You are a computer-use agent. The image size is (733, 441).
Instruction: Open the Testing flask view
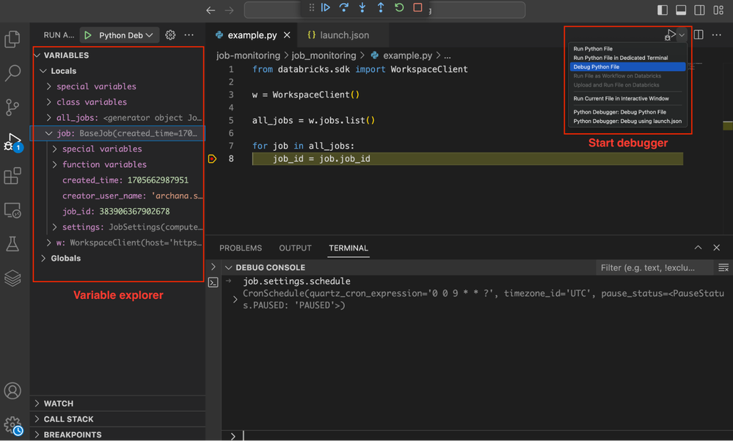[x=12, y=245]
